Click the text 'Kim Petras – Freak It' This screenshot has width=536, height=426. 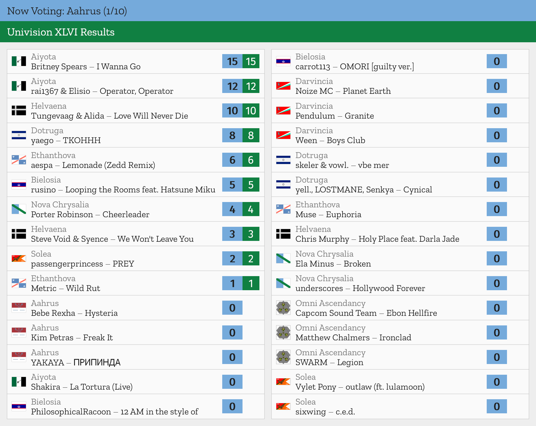coord(72,338)
